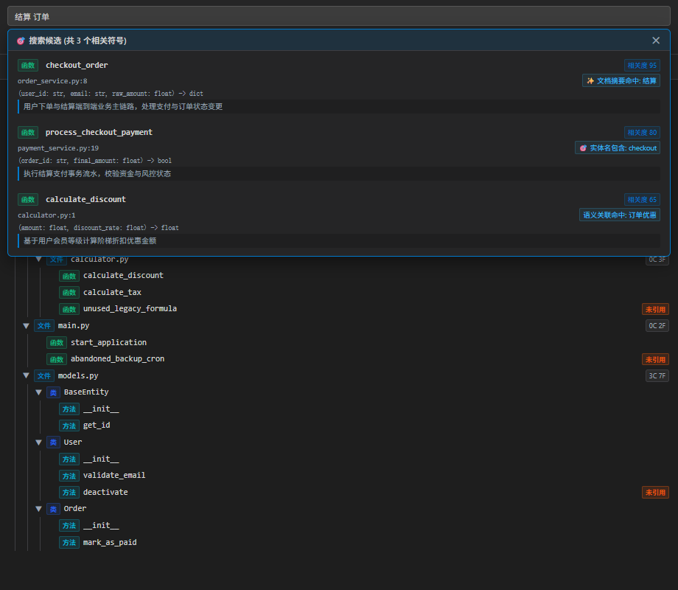The width and height of the screenshot is (678, 590).
Task: Click 方法 icon beside get_id
Action: [x=69, y=426]
